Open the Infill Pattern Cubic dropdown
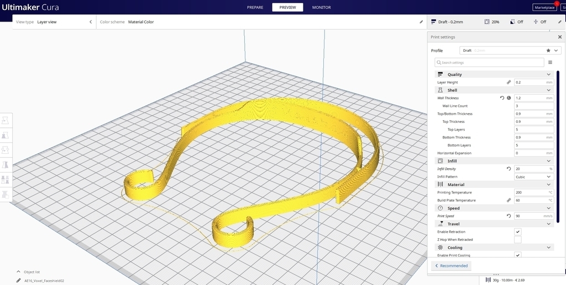 533,177
